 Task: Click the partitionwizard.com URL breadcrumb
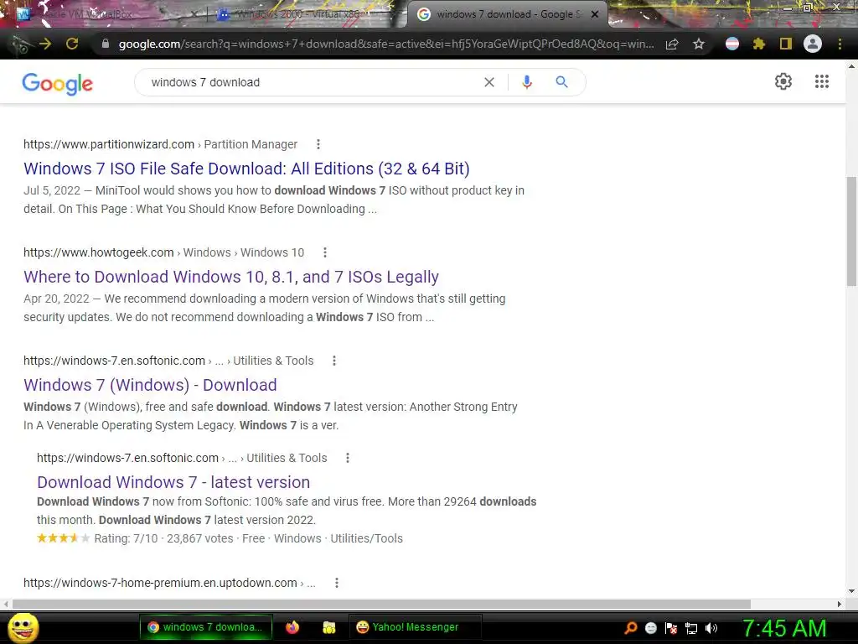pos(160,144)
